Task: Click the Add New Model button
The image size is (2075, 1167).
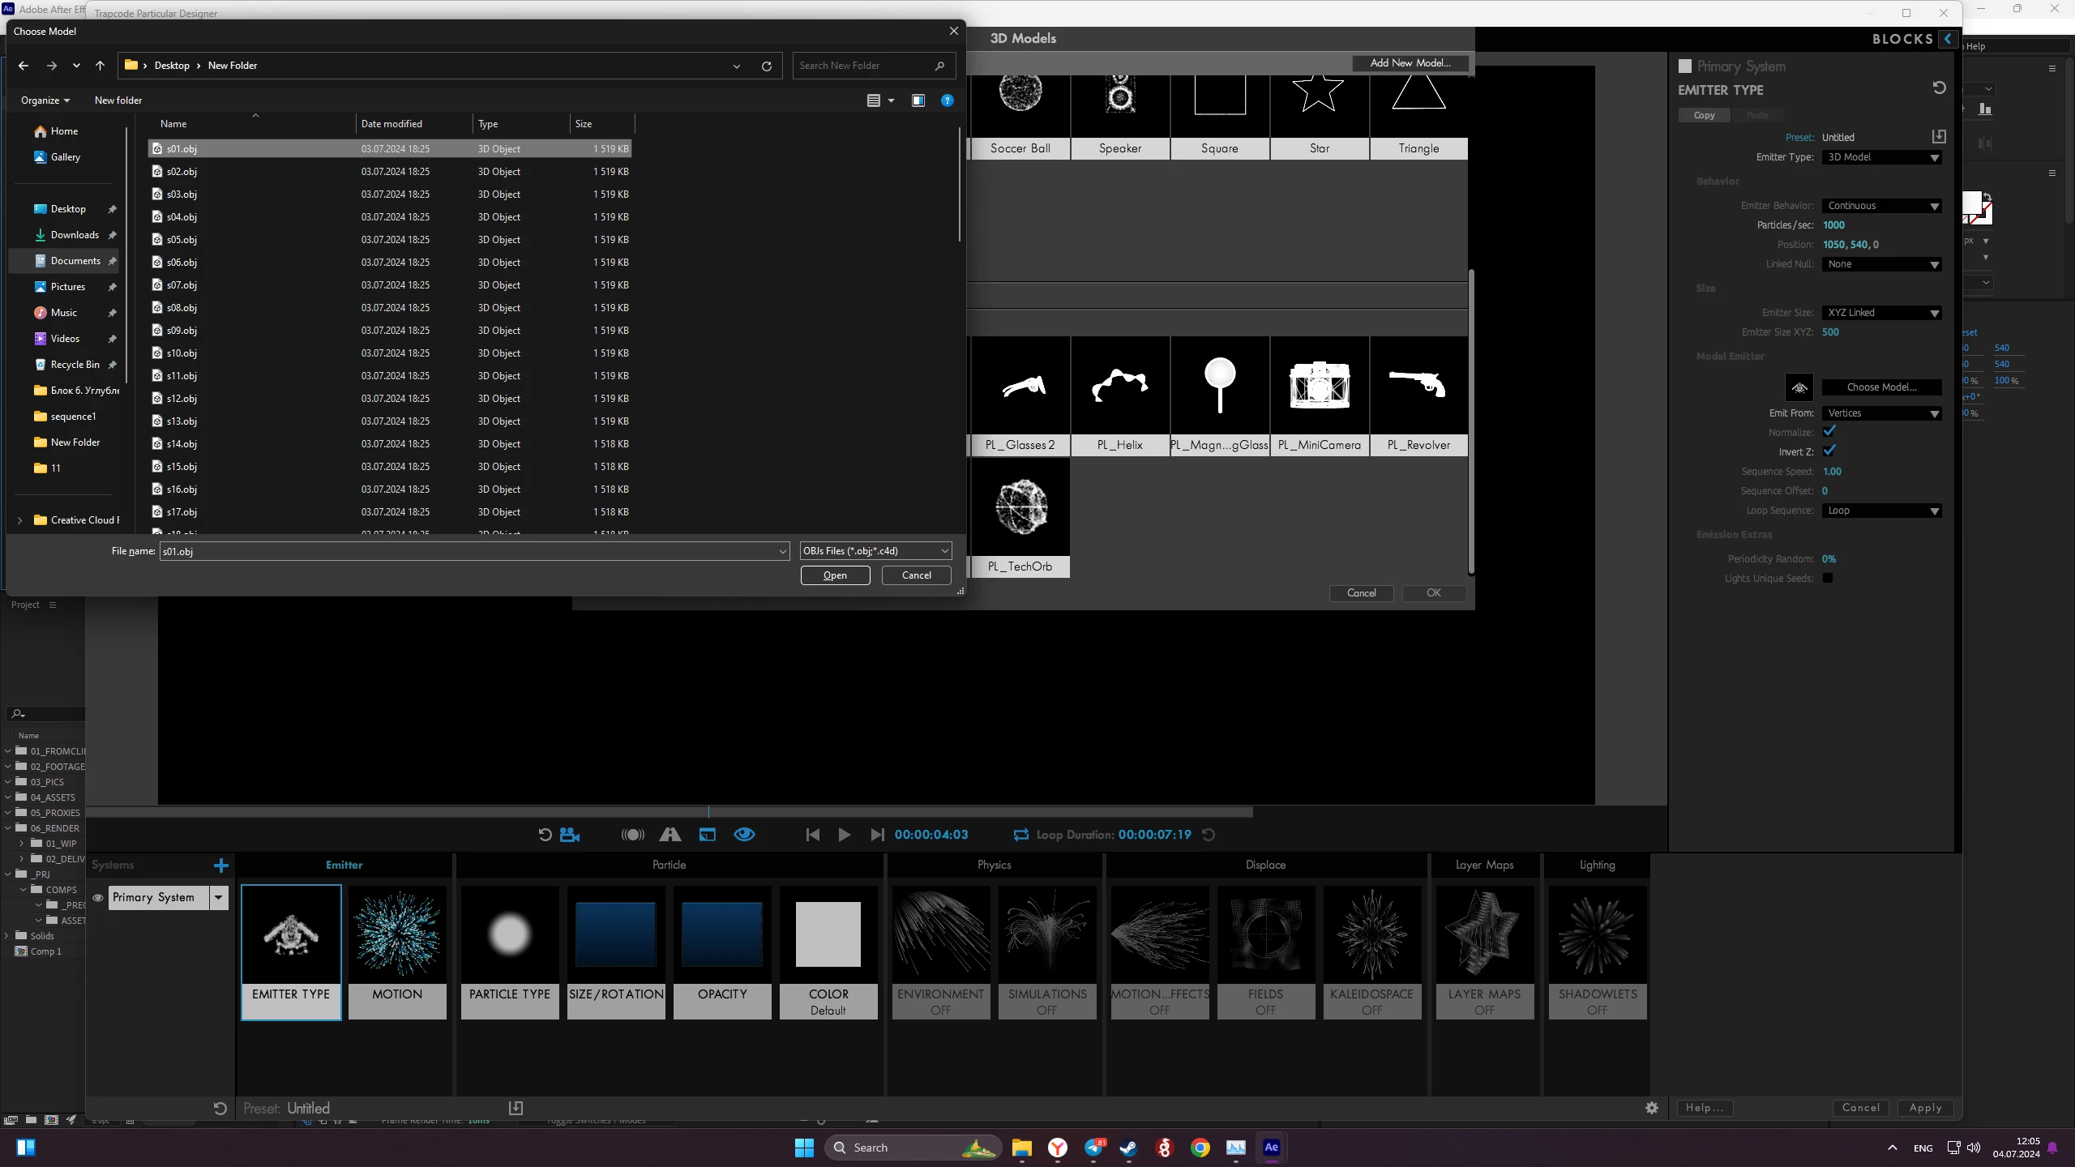Action: point(1410,62)
